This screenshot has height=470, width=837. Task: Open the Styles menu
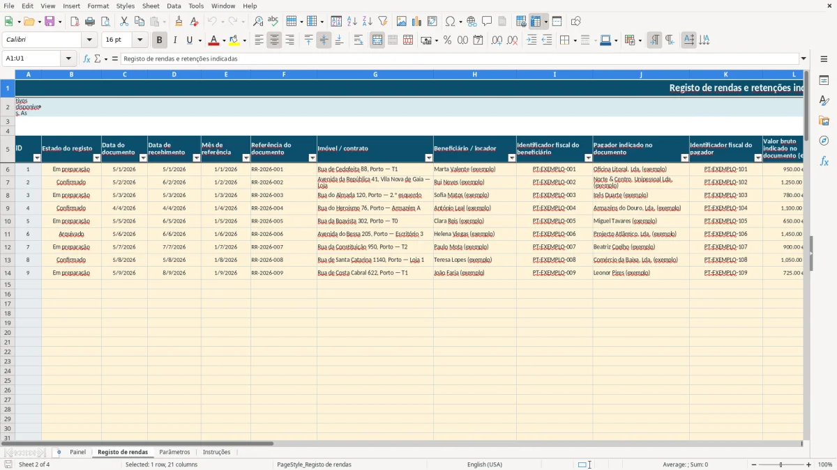pos(126,6)
